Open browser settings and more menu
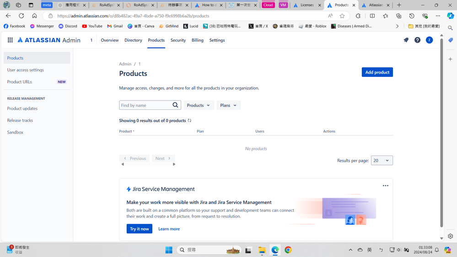This screenshot has height=257, width=457. pos(438,16)
